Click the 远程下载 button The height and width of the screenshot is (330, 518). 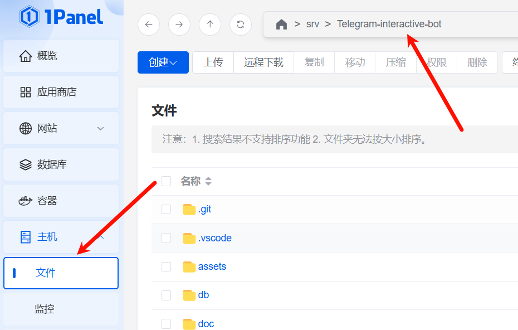[x=263, y=62]
